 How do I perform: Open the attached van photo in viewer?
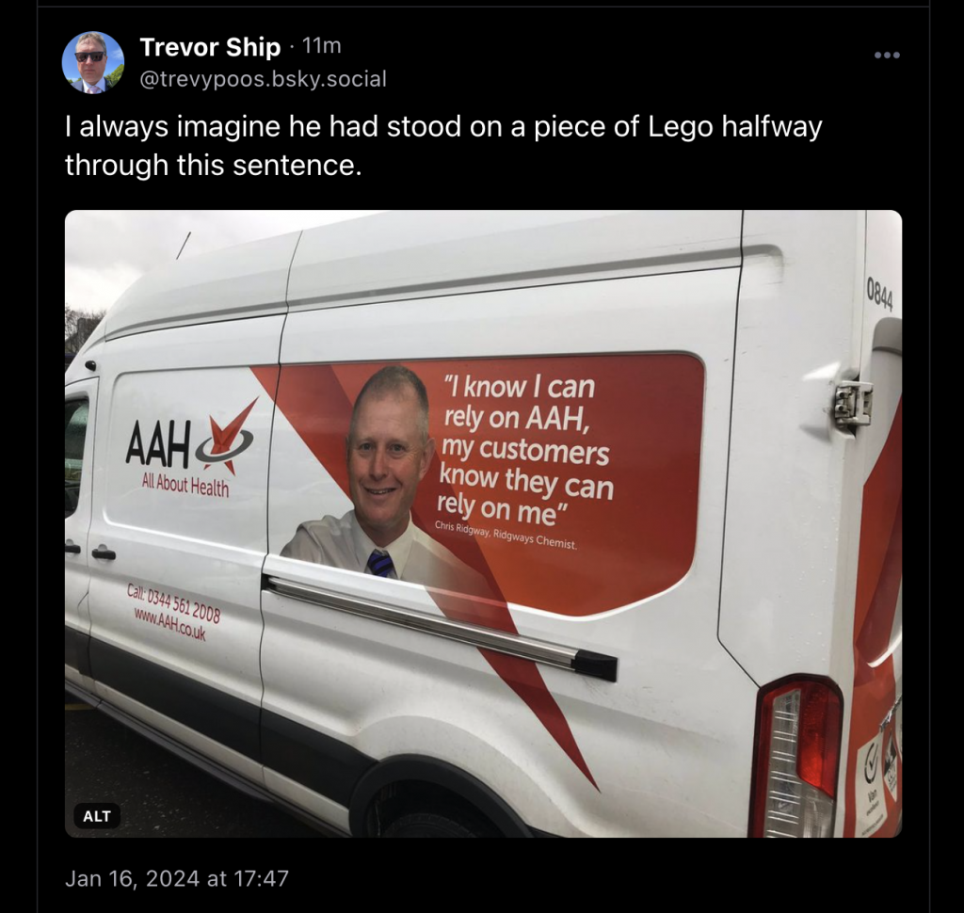(483, 524)
